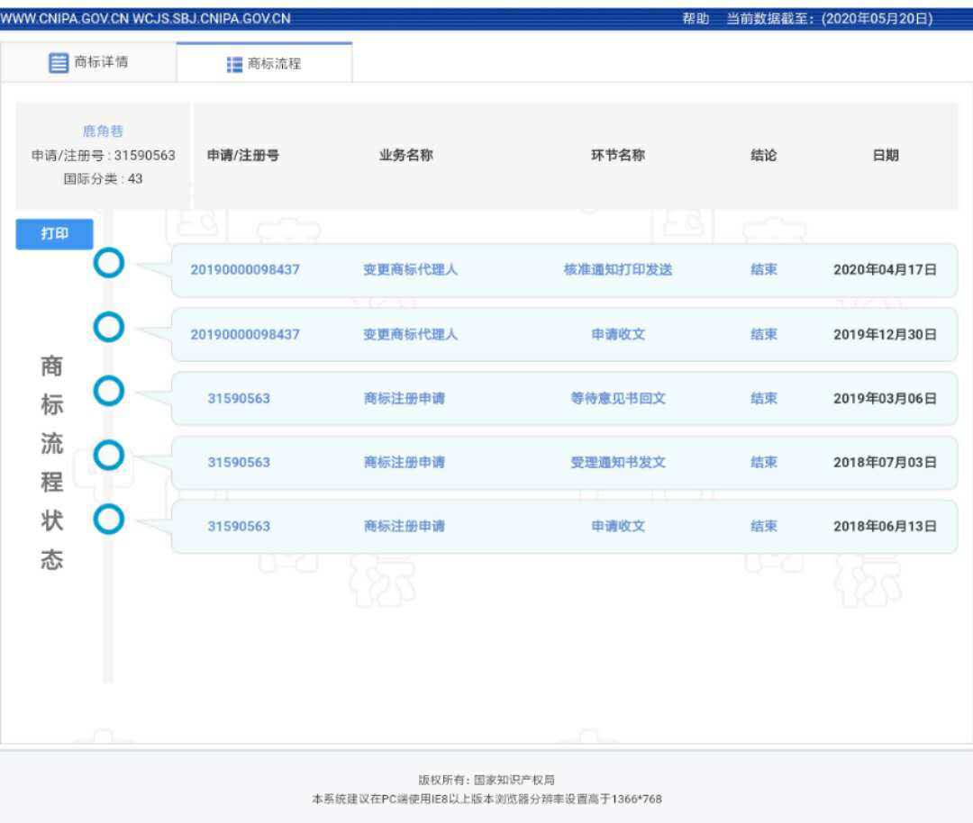
Task: Click the 环节名称 column header
Action: [x=618, y=155]
